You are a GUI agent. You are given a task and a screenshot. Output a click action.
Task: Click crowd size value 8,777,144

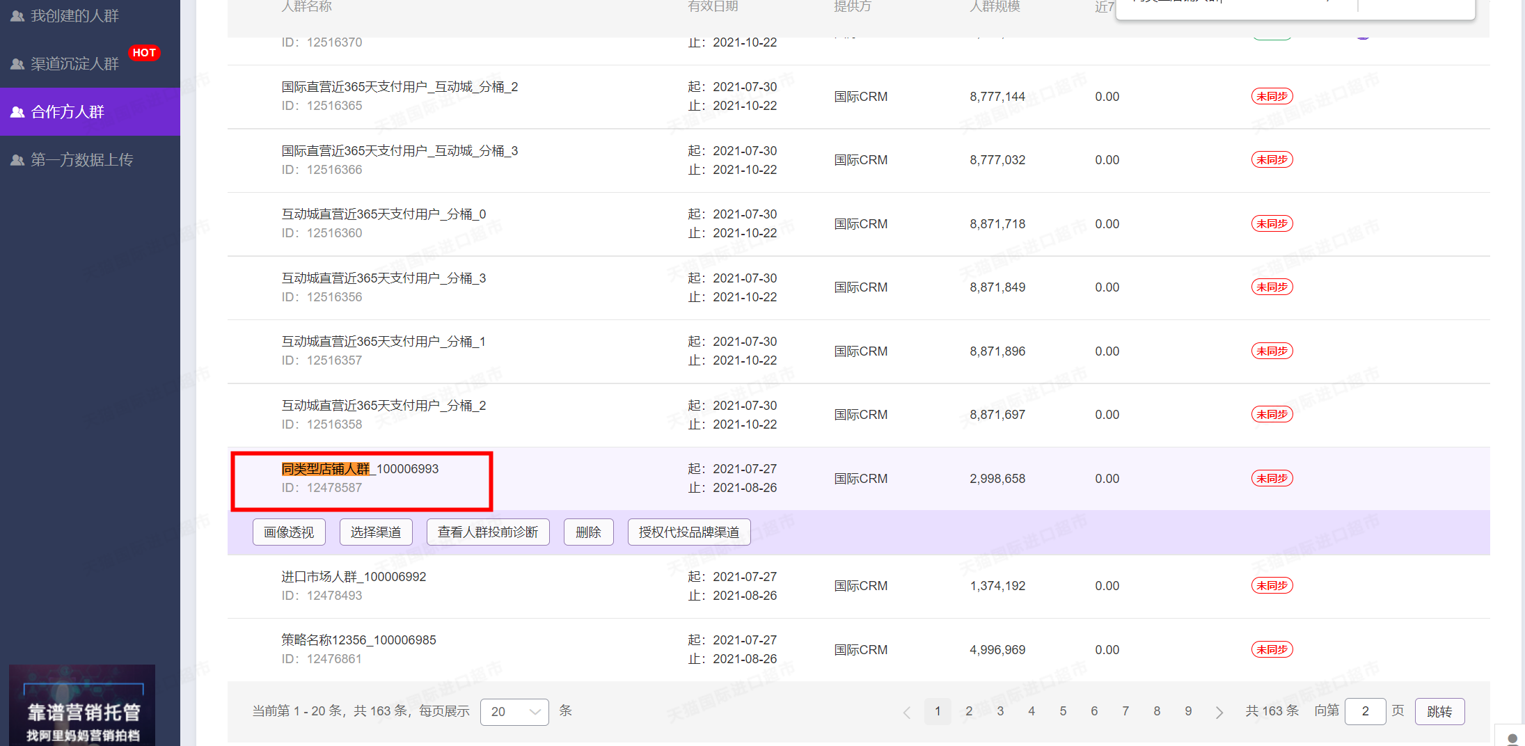point(997,97)
